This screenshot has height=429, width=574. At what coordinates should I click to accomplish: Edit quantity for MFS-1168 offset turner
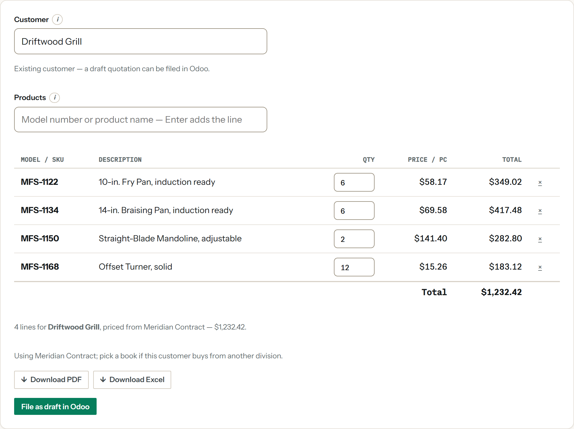[354, 267]
